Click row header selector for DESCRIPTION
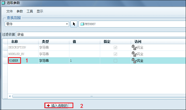Screen dimensions: 186x110 (5, 47)
